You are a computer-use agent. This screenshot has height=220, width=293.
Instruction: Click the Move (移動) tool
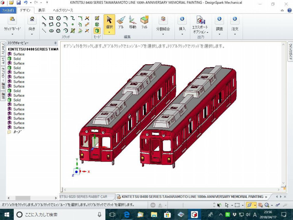click(132, 22)
